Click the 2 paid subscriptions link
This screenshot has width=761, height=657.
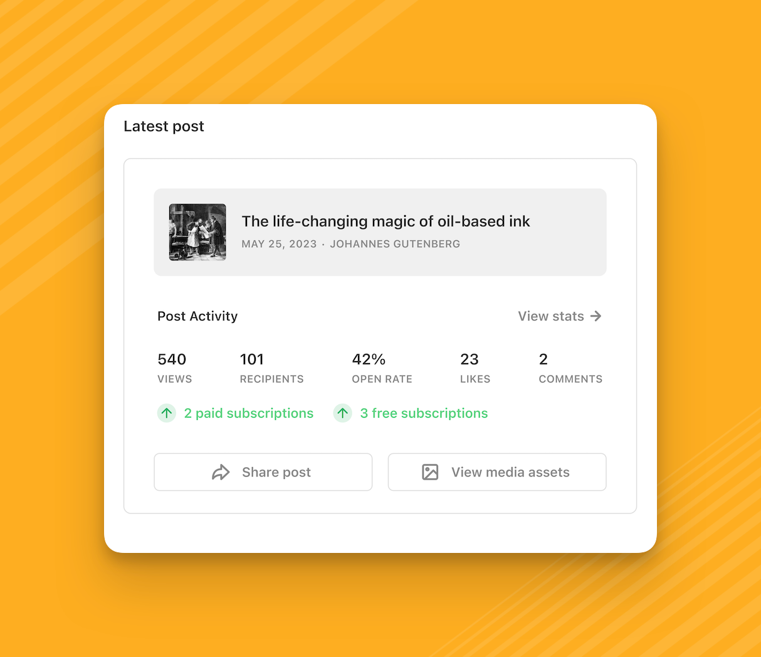(248, 413)
